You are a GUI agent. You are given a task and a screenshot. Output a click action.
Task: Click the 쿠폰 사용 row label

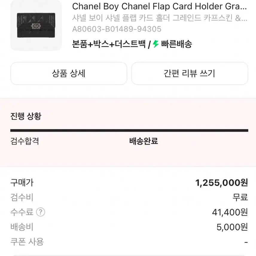coord(27,242)
